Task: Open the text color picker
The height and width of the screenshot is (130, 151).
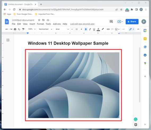Action: tap(98, 29)
